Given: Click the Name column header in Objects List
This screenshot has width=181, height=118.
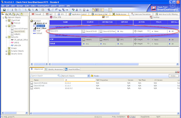Looking at the screenshot, I should pyautogui.click(x=48, y=80).
